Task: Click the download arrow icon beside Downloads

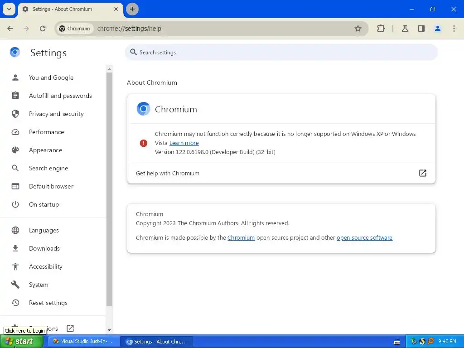Action: click(15, 248)
